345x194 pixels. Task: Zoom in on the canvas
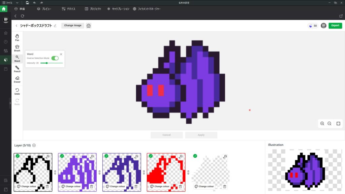click(x=322, y=123)
